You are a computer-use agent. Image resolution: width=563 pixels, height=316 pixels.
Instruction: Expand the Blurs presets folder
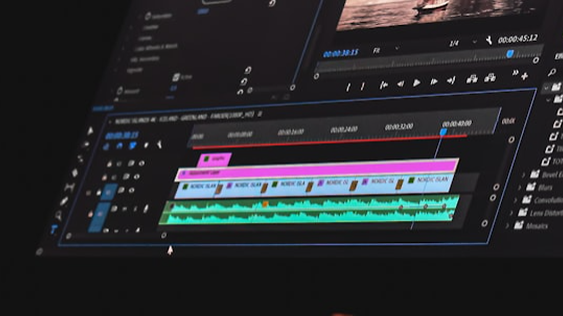pos(519,188)
